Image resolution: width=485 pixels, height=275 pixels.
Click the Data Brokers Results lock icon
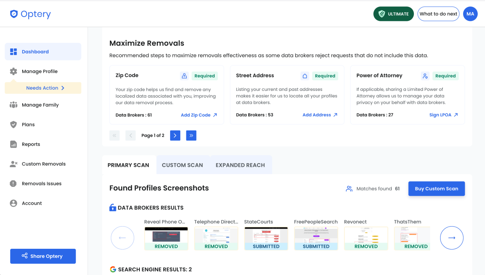[113, 208]
